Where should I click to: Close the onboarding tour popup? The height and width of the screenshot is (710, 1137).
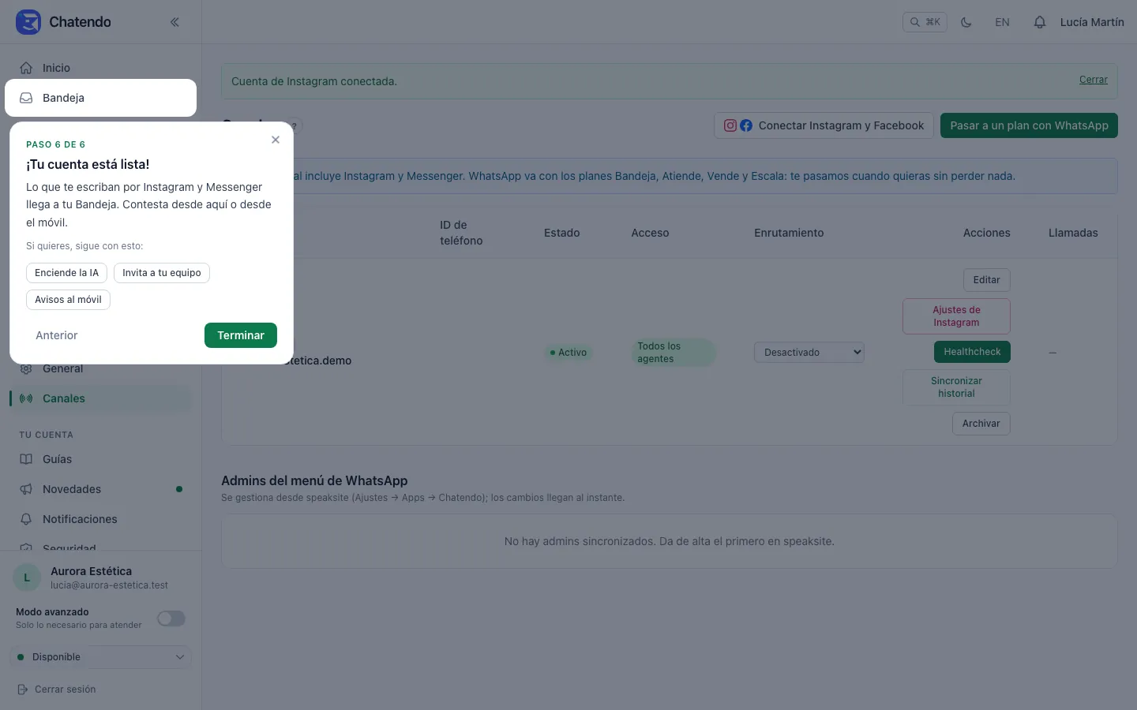[276, 140]
